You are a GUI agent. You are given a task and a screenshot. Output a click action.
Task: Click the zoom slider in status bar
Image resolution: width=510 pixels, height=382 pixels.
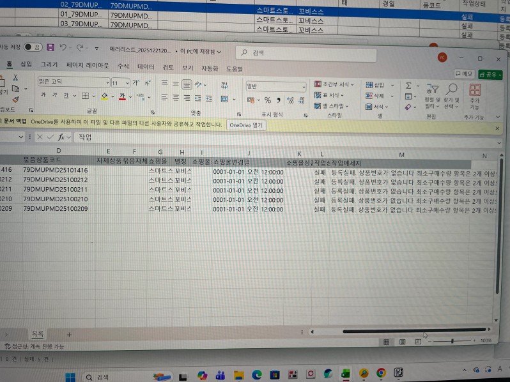pos(452,340)
